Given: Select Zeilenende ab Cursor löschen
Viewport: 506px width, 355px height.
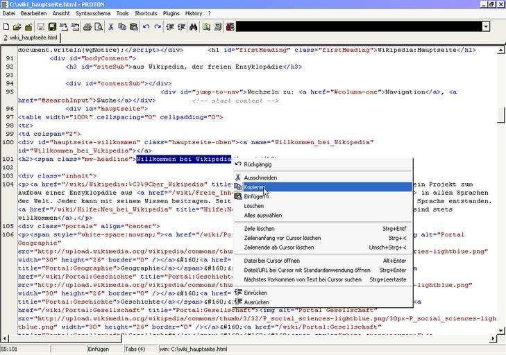Looking at the screenshot, I should click(x=323, y=248).
